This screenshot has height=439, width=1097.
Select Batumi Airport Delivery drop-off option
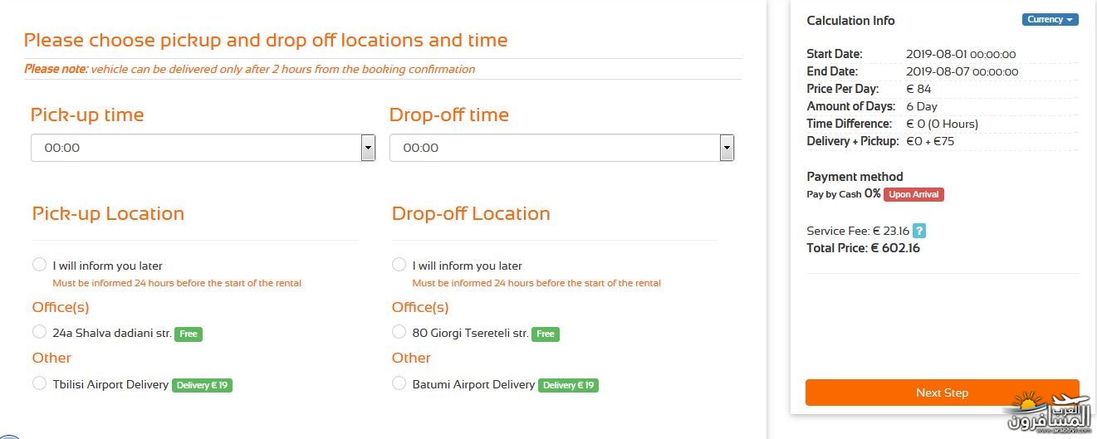[x=399, y=383]
